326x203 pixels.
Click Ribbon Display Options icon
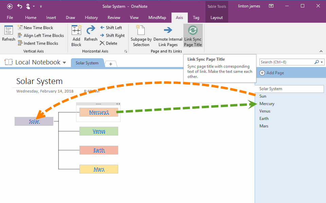[271, 6]
